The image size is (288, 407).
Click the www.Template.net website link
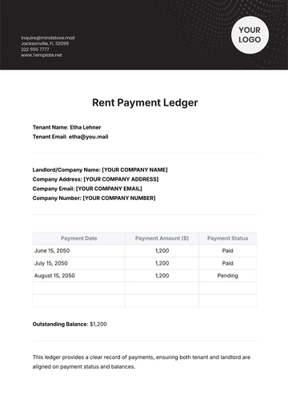(42, 55)
